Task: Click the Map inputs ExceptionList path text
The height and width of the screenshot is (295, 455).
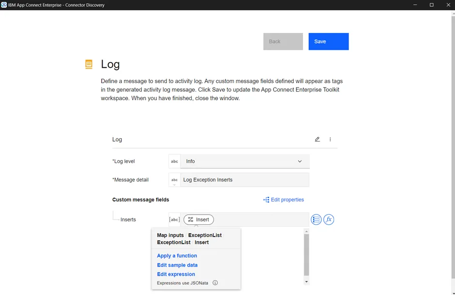Action: tap(189, 239)
